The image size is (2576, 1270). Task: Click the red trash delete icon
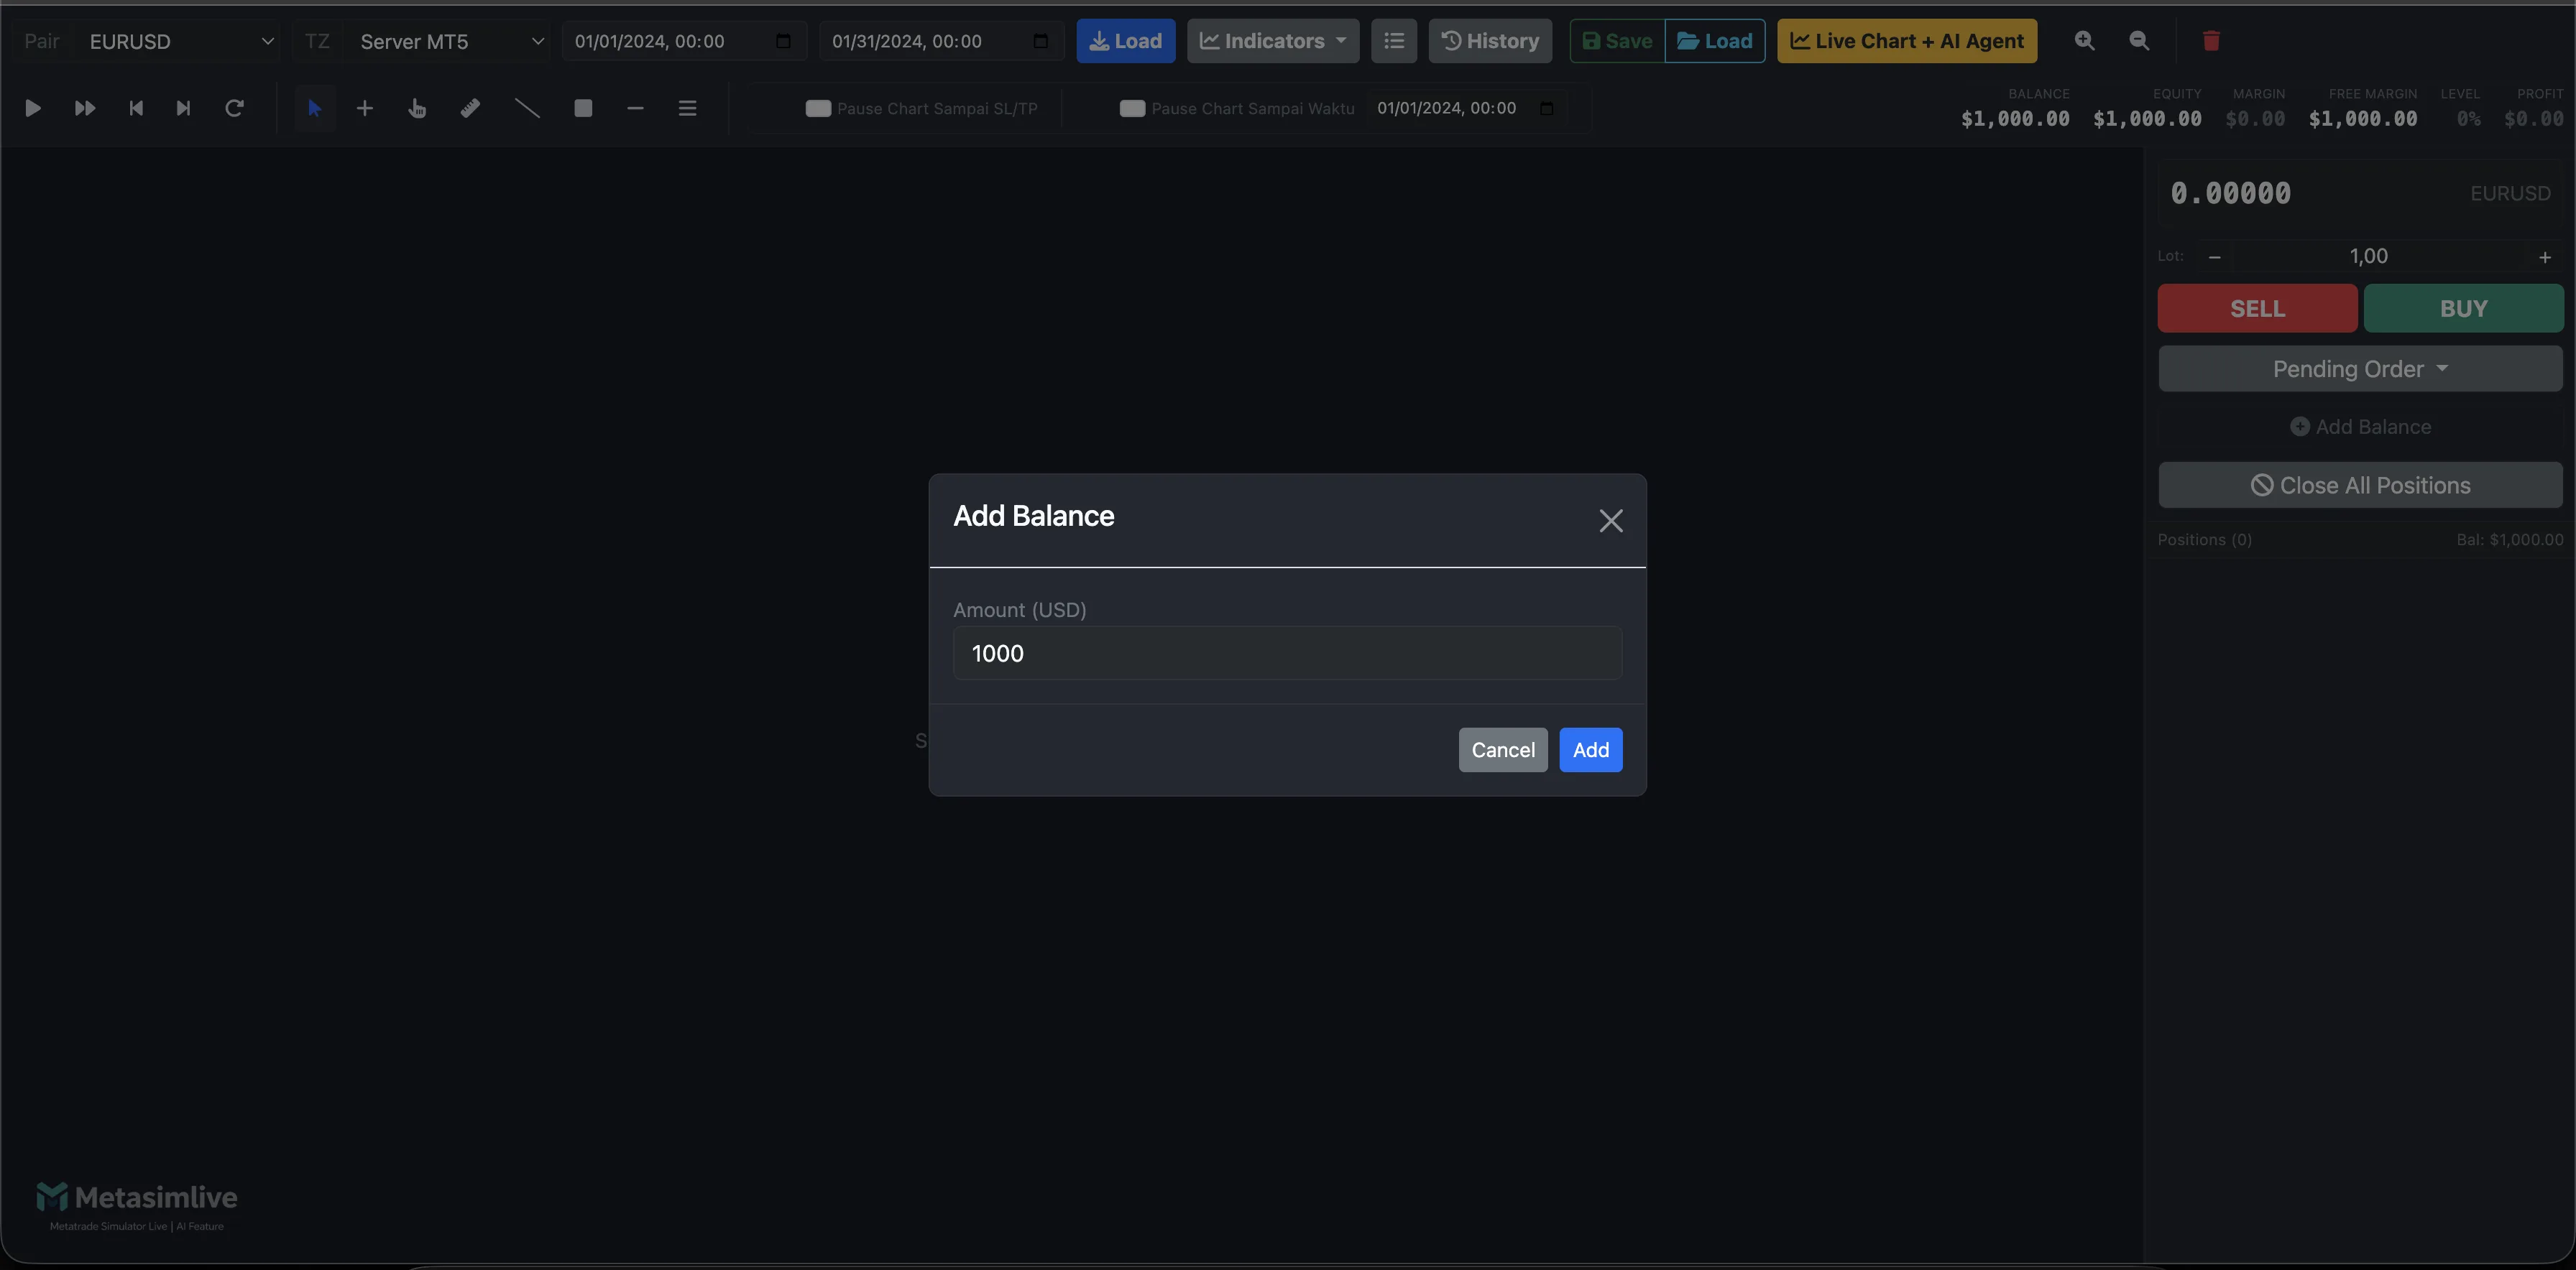(x=2211, y=41)
